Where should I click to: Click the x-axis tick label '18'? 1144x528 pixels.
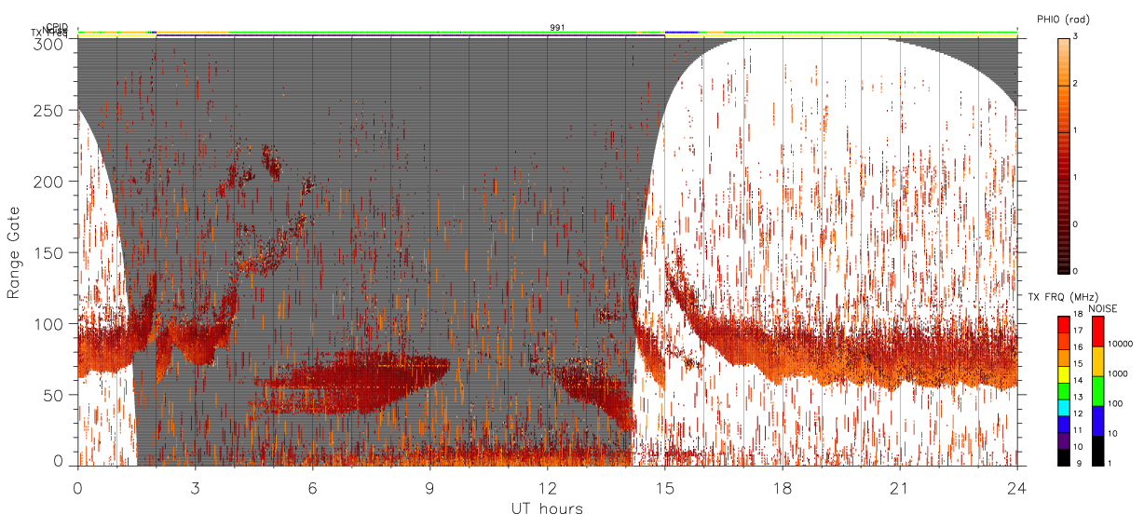tap(782, 488)
